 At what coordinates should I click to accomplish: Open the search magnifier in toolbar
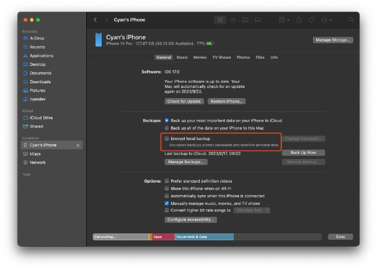pyautogui.click(x=351, y=20)
